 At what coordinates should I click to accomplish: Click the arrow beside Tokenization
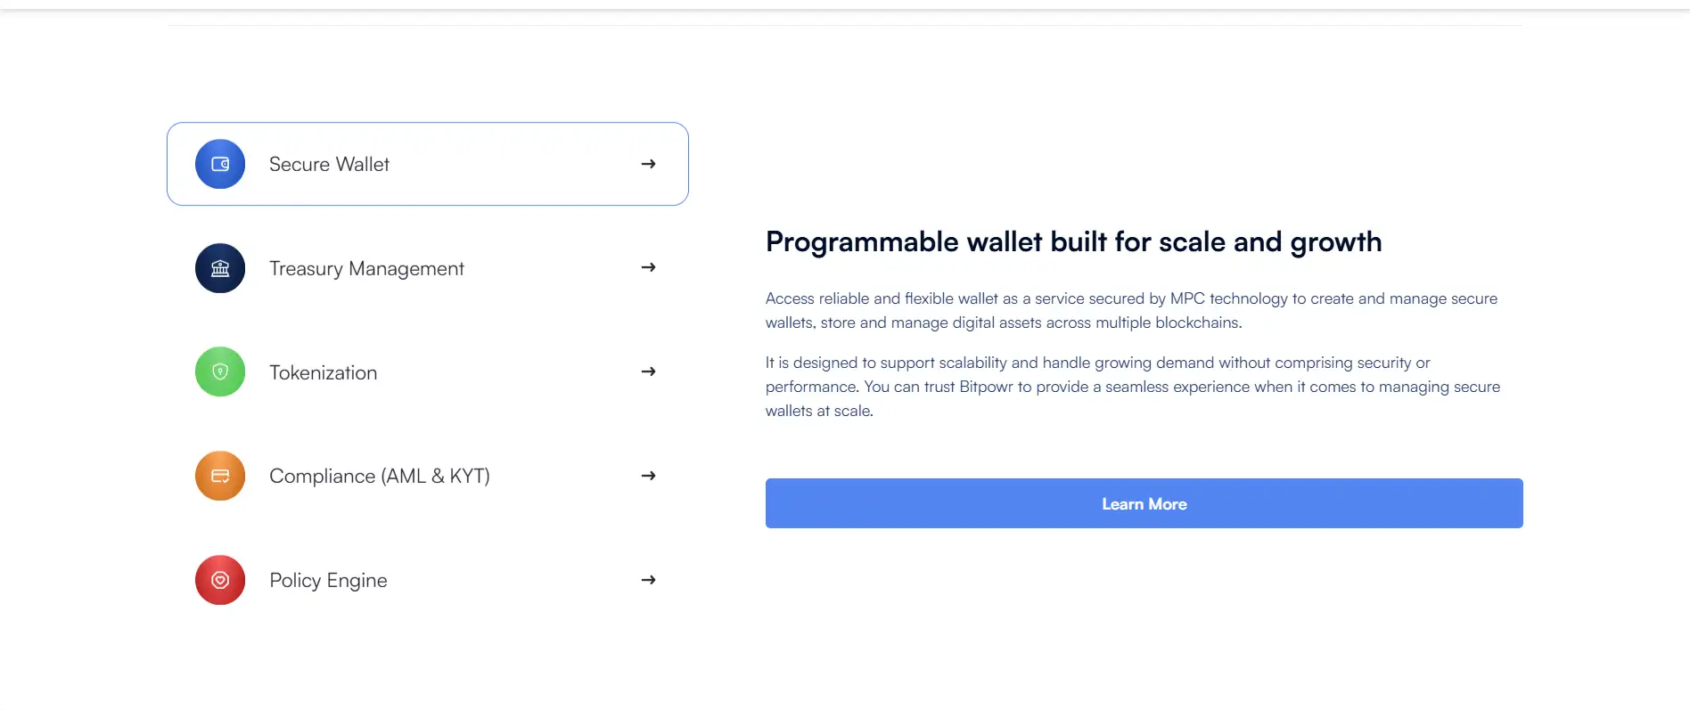click(x=648, y=371)
